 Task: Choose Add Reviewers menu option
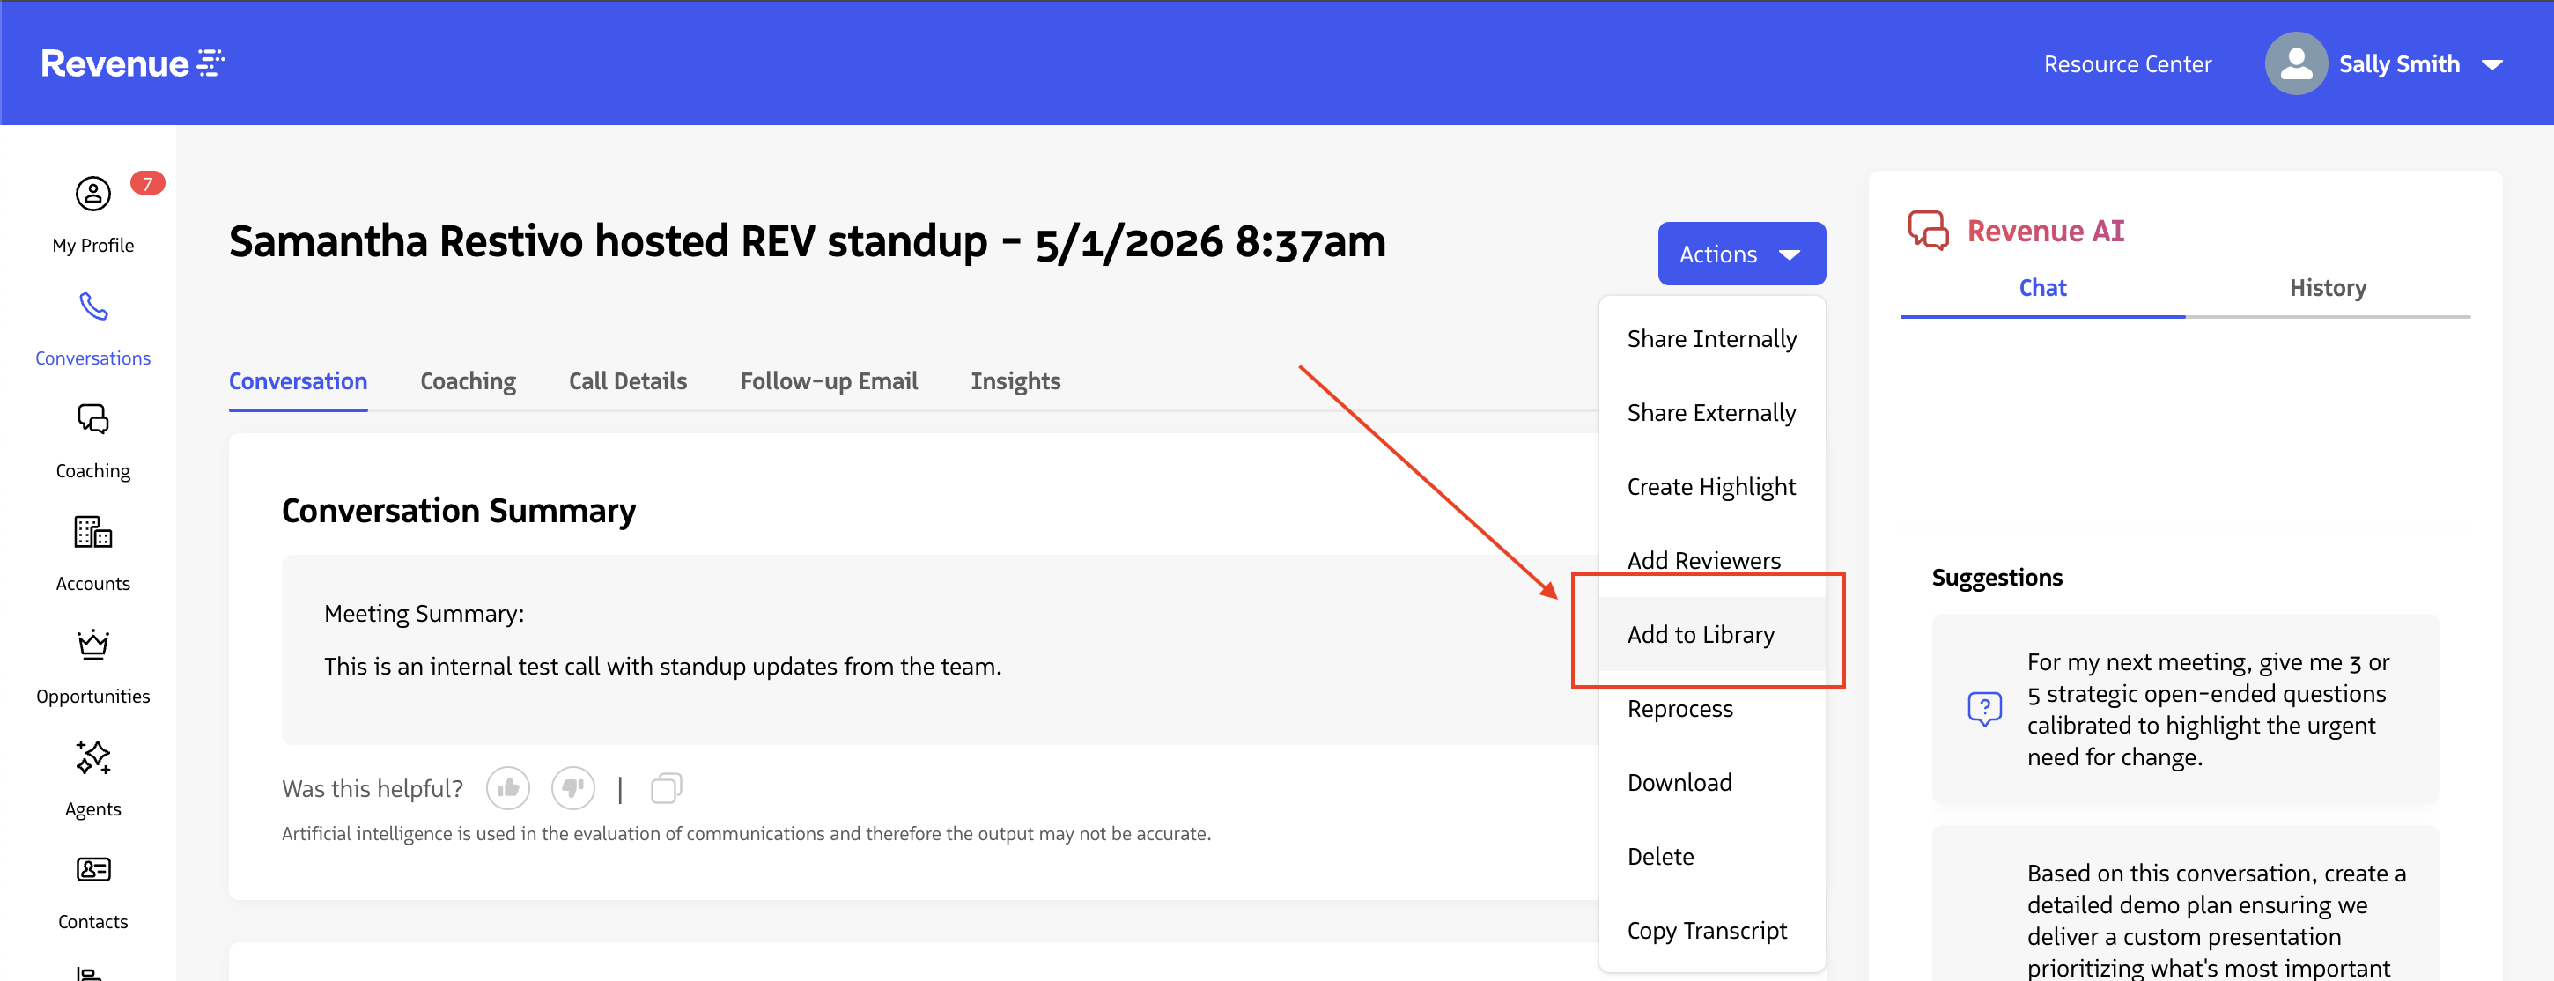tap(1711, 560)
